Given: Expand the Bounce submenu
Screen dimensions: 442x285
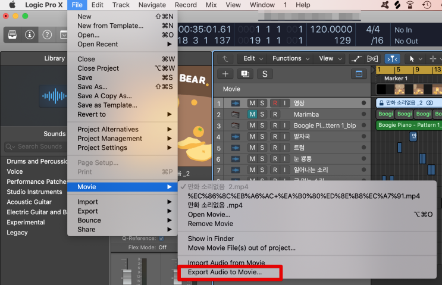Looking at the screenshot, I should pyautogui.click(x=123, y=221).
